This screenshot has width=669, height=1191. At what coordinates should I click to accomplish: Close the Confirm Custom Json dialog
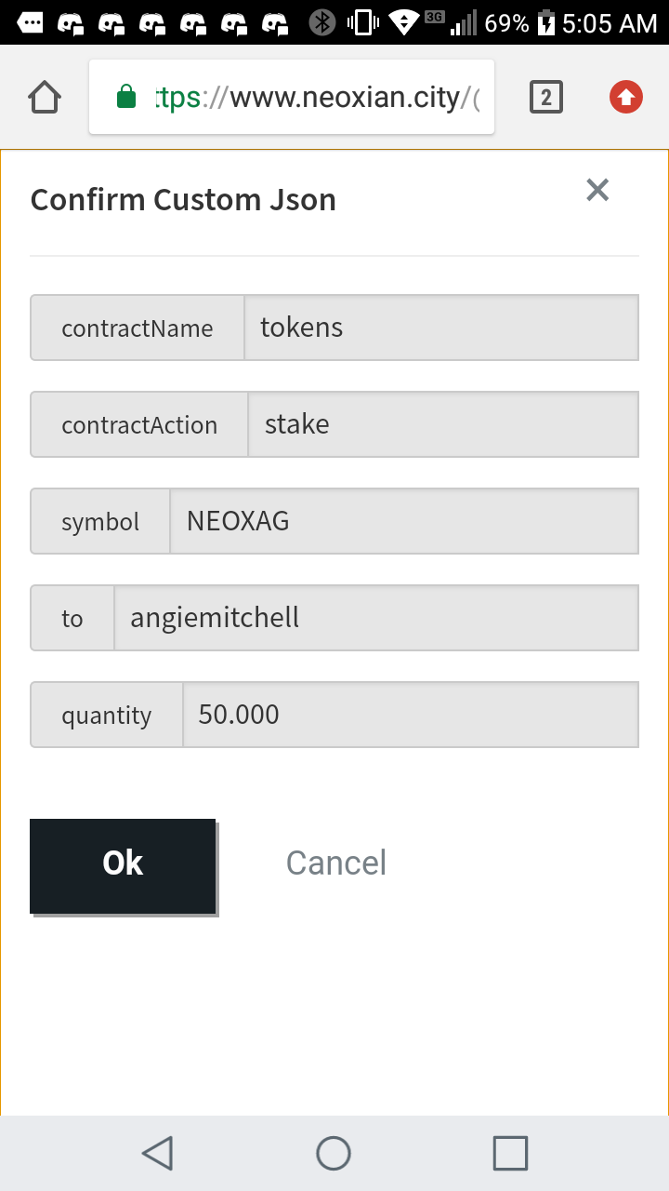tap(597, 190)
